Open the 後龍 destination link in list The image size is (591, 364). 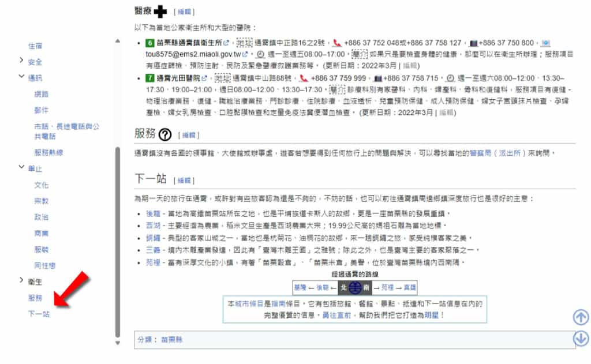[x=153, y=213]
